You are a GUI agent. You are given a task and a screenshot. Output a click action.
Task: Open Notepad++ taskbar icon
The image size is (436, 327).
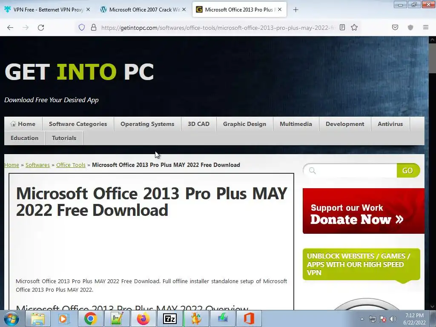[x=117, y=318]
